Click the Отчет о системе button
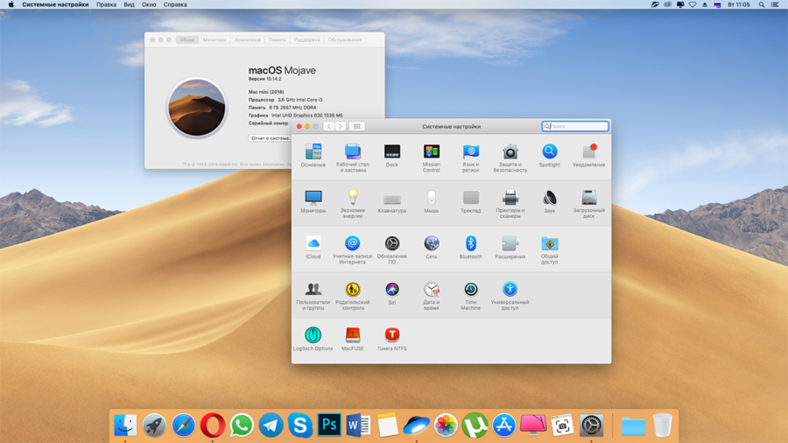Screen dimensions: 788x443 click(x=270, y=138)
